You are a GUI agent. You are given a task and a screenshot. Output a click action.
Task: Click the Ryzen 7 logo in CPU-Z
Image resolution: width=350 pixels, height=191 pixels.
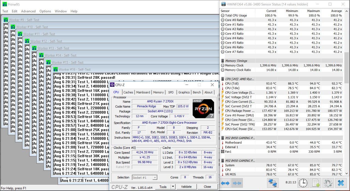tap(203, 109)
